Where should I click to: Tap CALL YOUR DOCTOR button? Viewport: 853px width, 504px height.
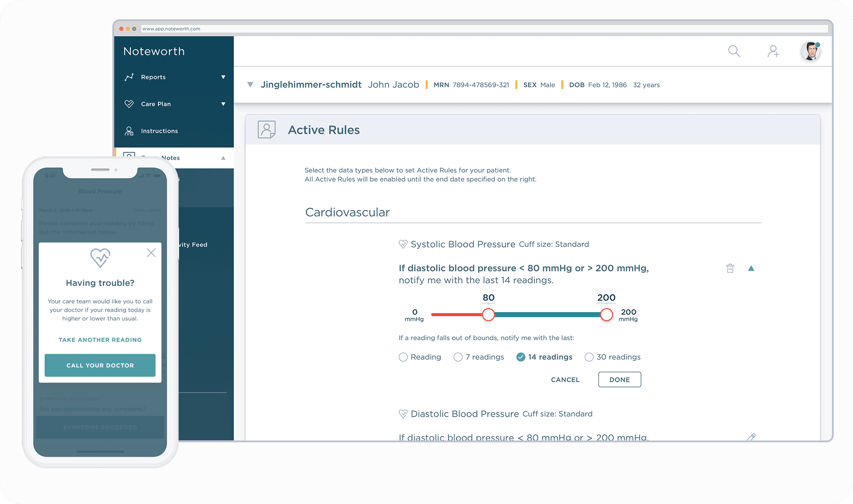[x=100, y=365]
